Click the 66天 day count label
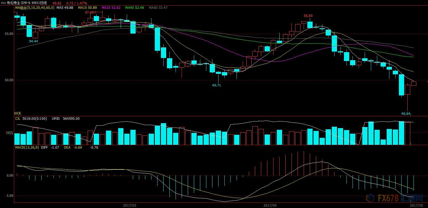The width and height of the screenshot is (428, 208). click(x=18, y=113)
